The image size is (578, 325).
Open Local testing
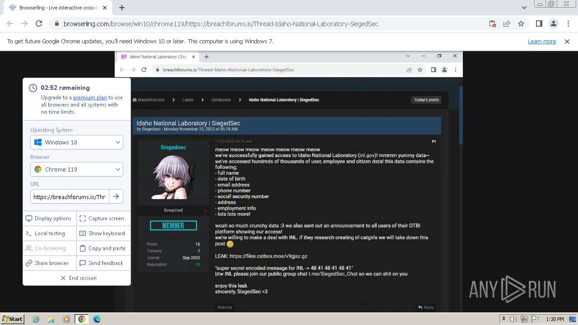pyautogui.click(x=49, y=233)
